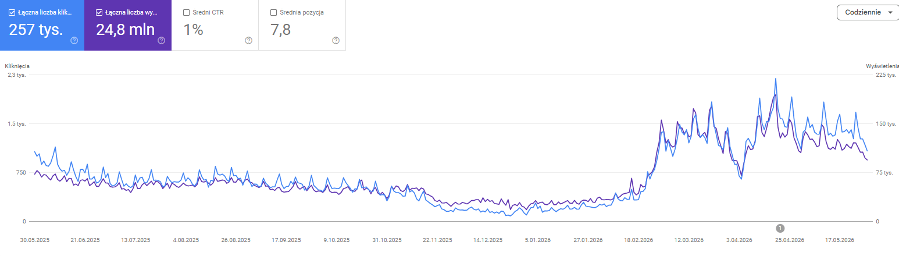Open the Codziennie granularity dropdown
This screenshot has height=256, width=899.
(x=868, y=12)
